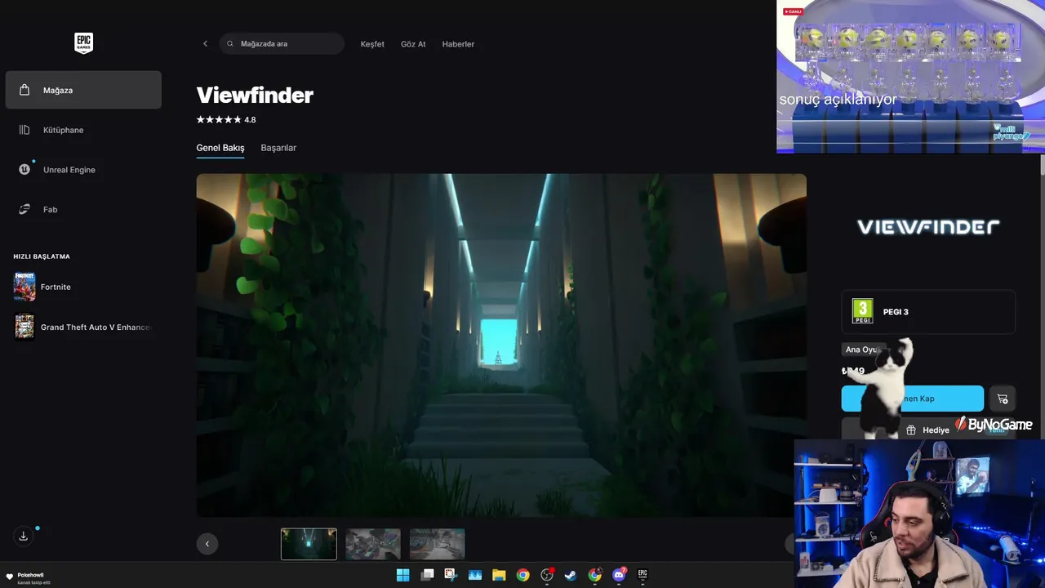Switch to Discord in the taskbar
This screenshot has height=588, width=1045.
[619, 575]
